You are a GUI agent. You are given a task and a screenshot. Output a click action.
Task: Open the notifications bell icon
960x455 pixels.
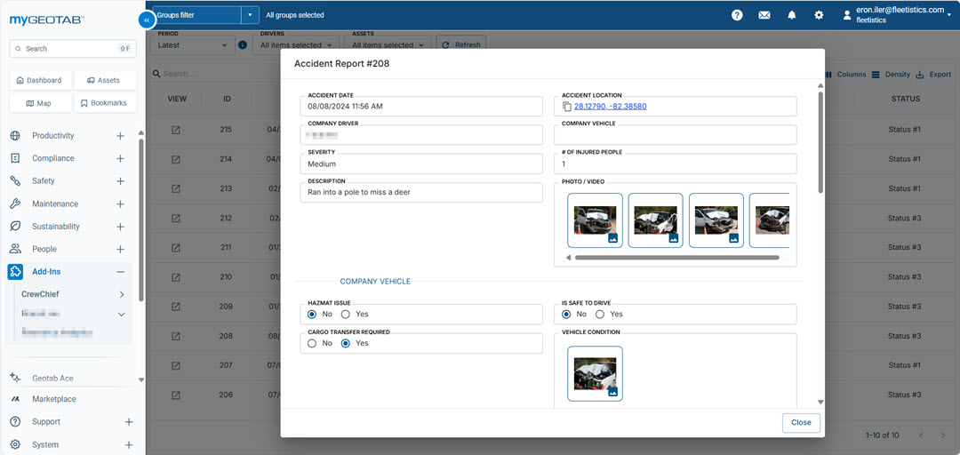(791, 15)
